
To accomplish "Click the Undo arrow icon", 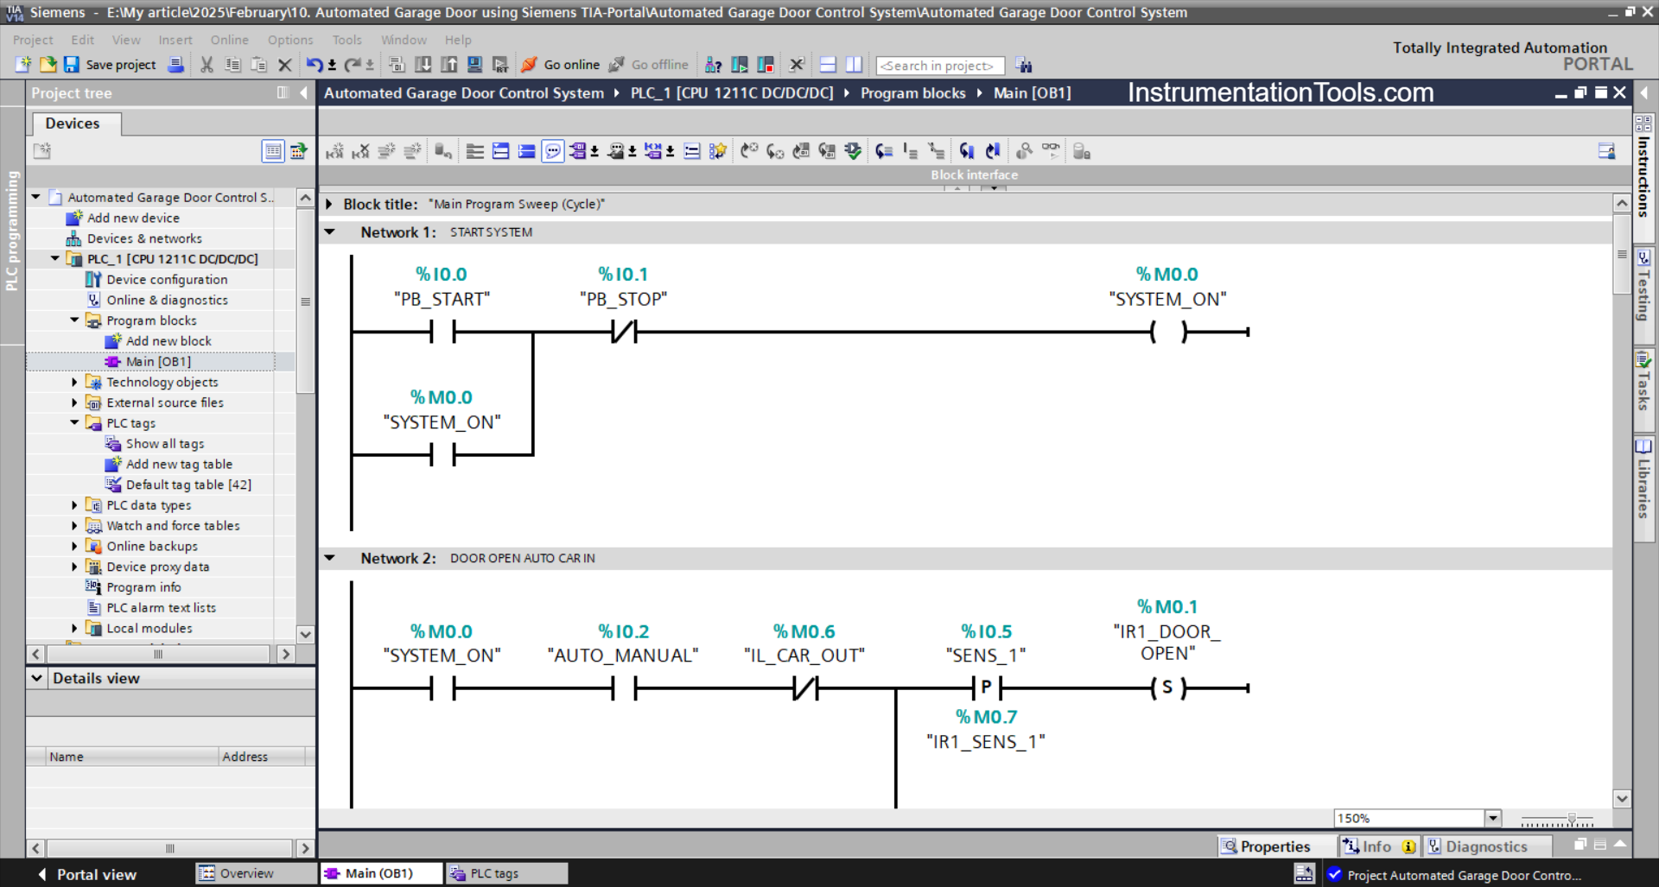I will pyautogui.click(x=315, y=65).
